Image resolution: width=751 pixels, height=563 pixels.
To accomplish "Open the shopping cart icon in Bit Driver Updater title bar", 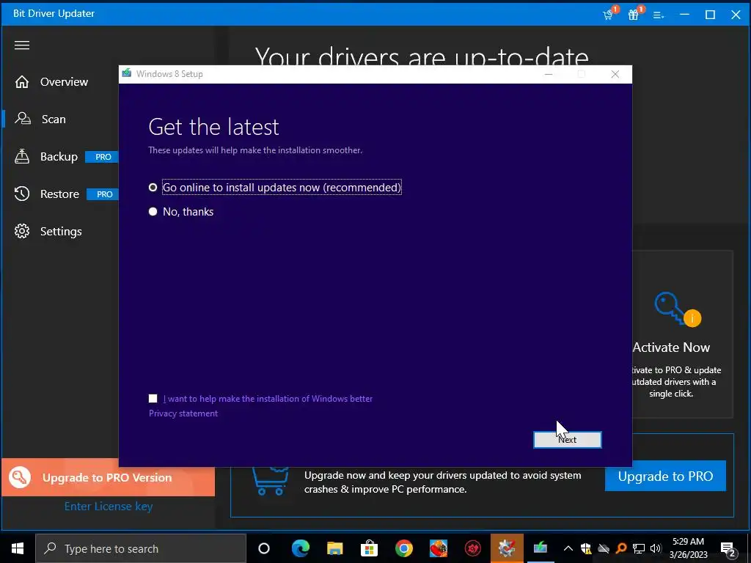I will [608, 15].
